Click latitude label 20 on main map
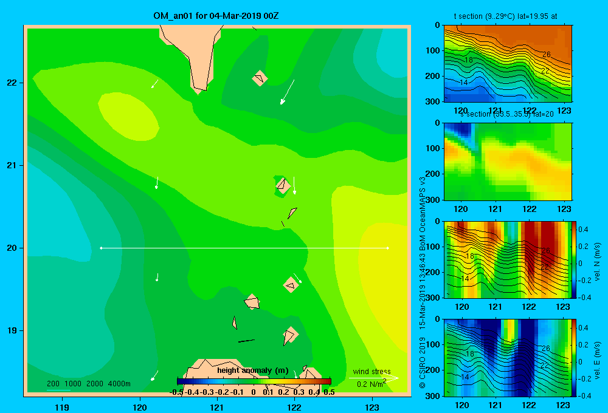Image resolution: width=608 pixels, height=413 pixels. tap(12, 248)
